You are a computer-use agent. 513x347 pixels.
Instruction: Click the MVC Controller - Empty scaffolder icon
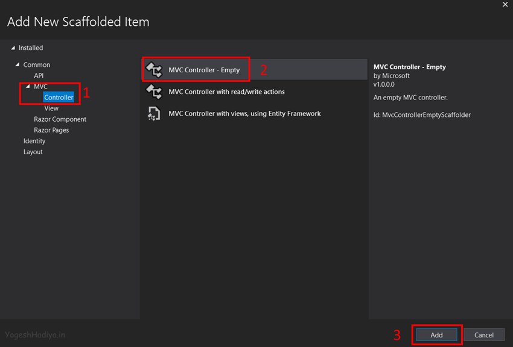(154, 70)
